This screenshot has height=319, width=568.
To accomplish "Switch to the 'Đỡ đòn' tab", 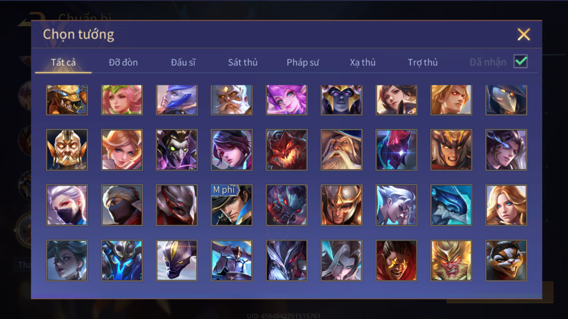I will click(x=123, y=62).
